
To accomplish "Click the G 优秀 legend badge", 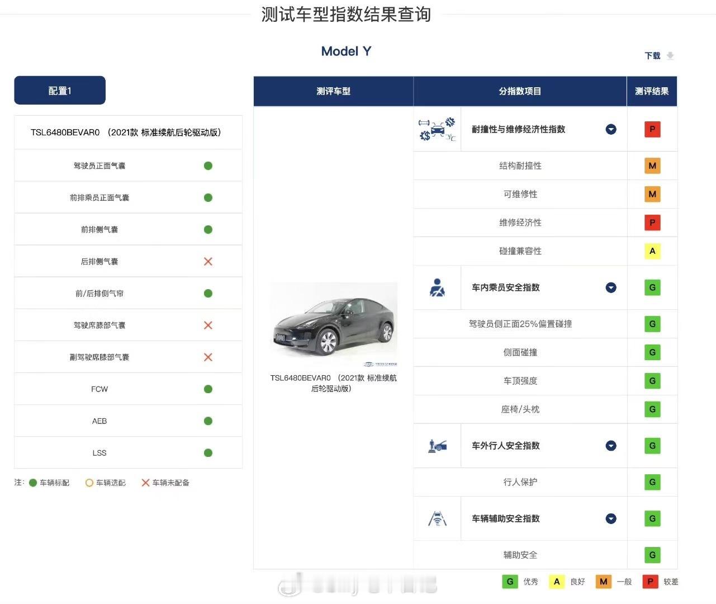I will (510, 582).
